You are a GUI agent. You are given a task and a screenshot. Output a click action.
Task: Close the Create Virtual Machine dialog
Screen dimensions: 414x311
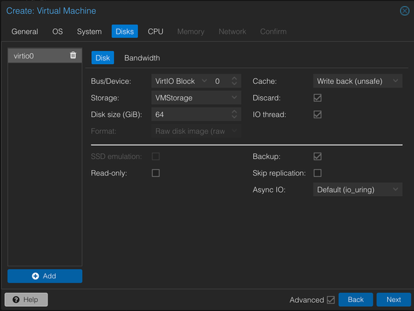coord(404,11)
